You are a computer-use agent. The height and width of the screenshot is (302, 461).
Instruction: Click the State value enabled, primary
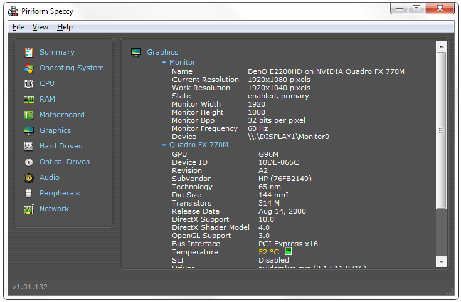click(x=278, y=96)
